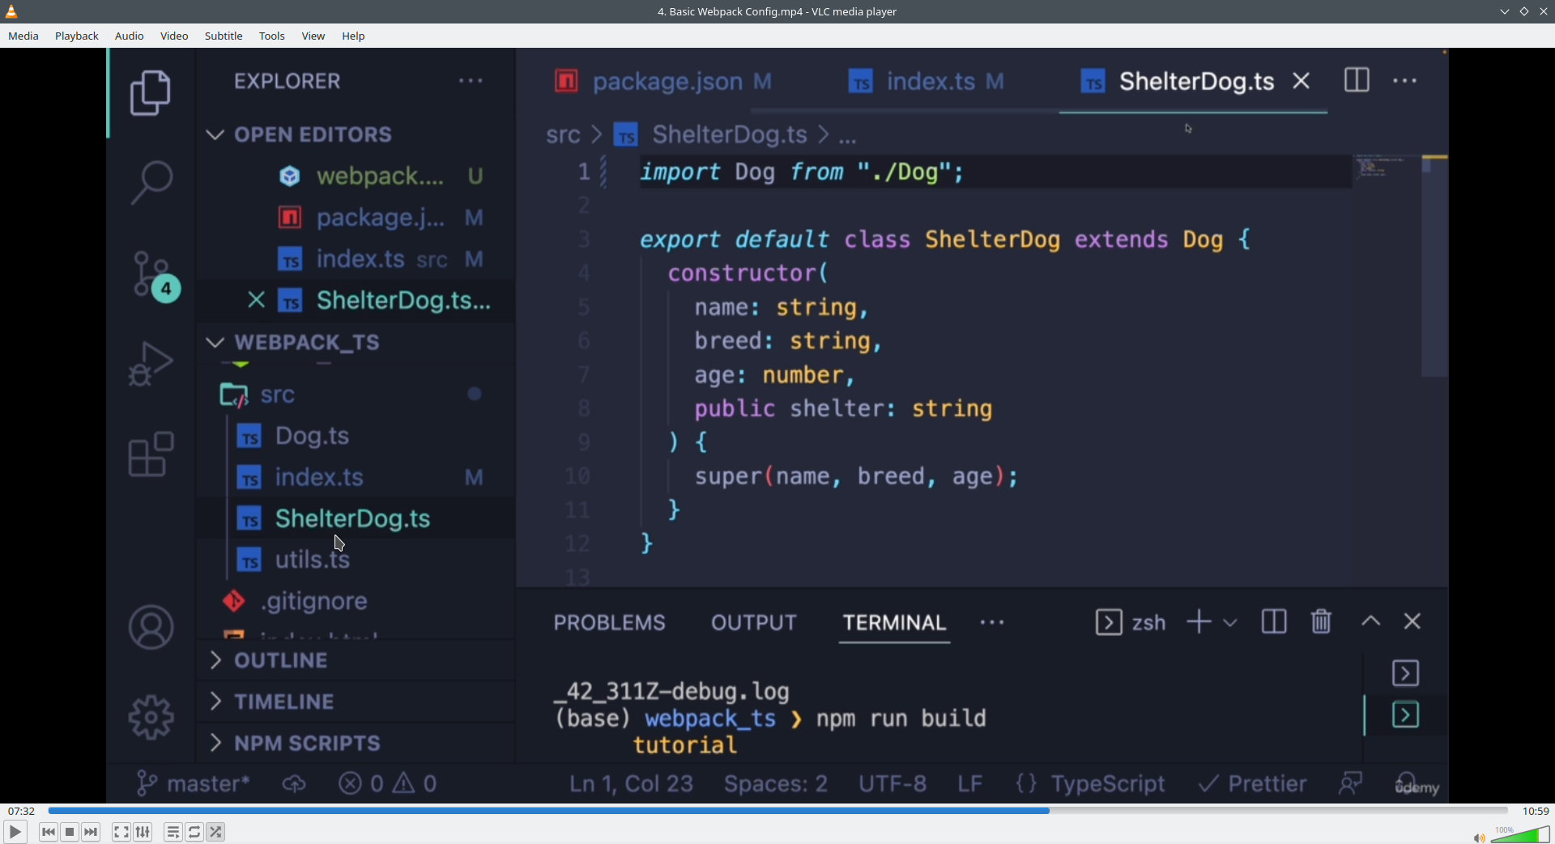
Task: Skip to next media in VLC
Action: [x=91, y=832]
